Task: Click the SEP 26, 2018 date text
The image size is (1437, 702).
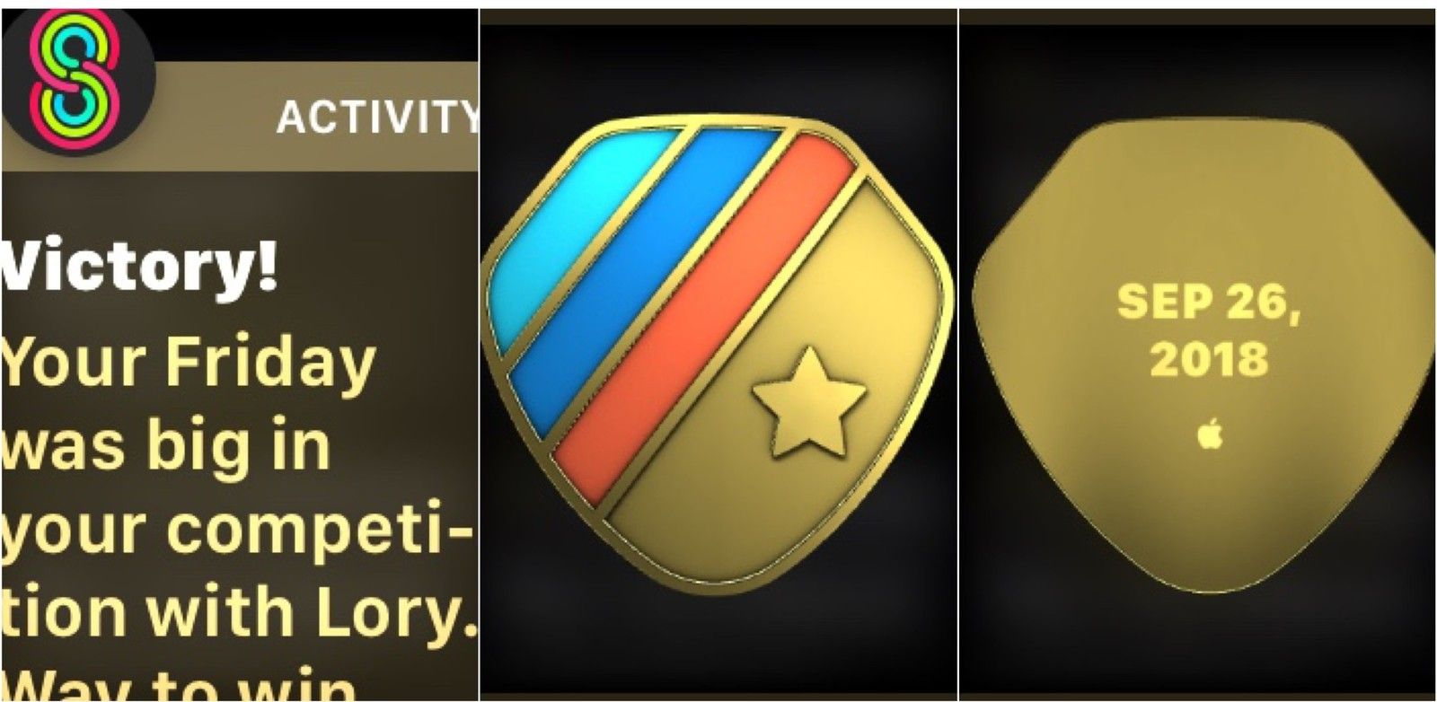Action: click(x=1209, y=330)
